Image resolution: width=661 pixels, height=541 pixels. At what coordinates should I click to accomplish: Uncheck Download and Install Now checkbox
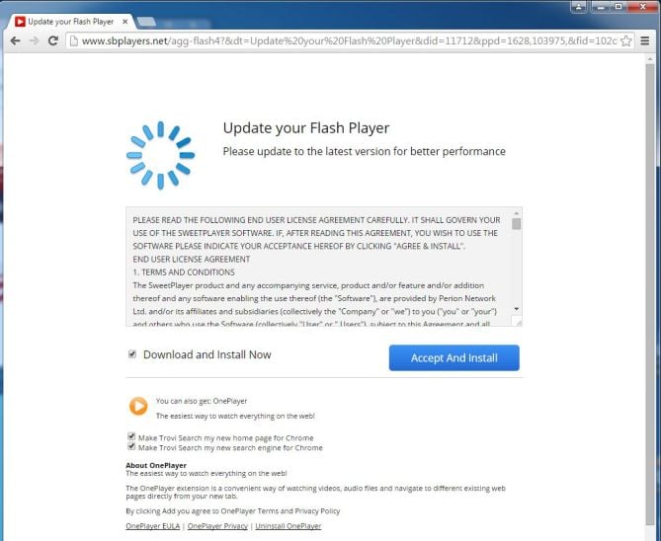(x=132, y=354)
